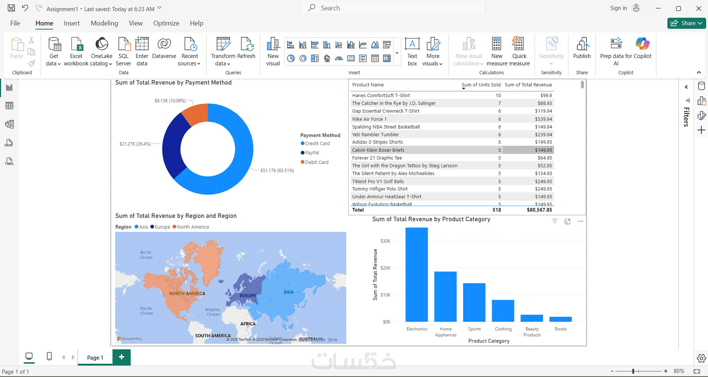Screen dimensions: 708x377
Task: Create a Quick measure
Action: (519, 52)
